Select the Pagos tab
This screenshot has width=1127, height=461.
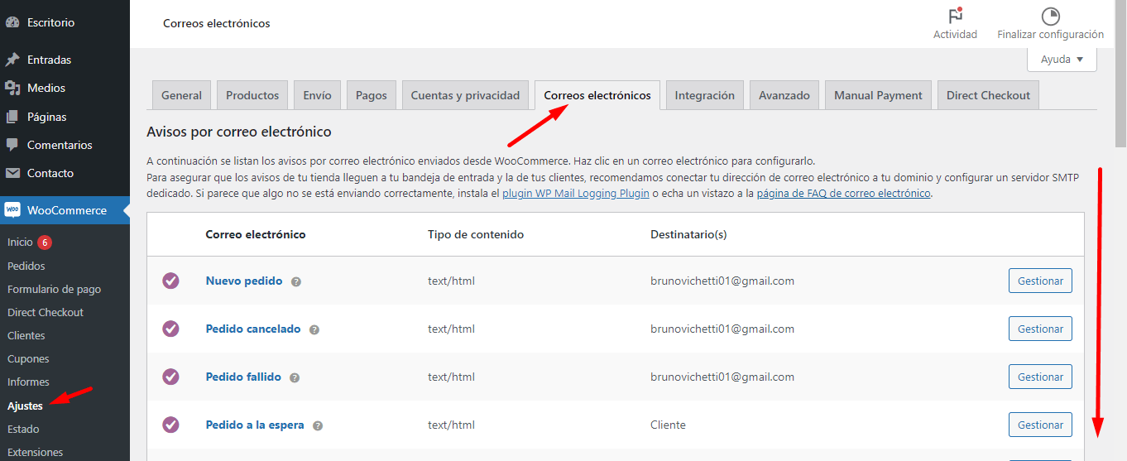coord(372,95)
